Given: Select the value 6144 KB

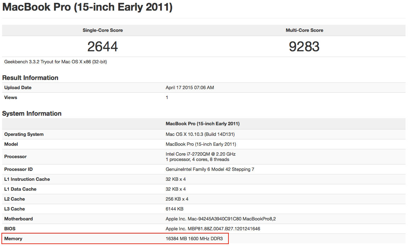Looking at the screenshot, I should [x=174, y=209].
